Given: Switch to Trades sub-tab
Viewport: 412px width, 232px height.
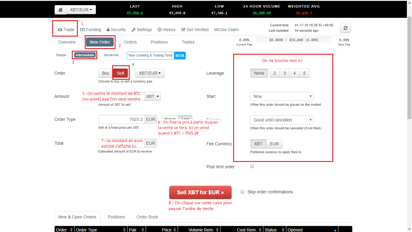Looking at the screenshot, I should (x=188, y=42).
